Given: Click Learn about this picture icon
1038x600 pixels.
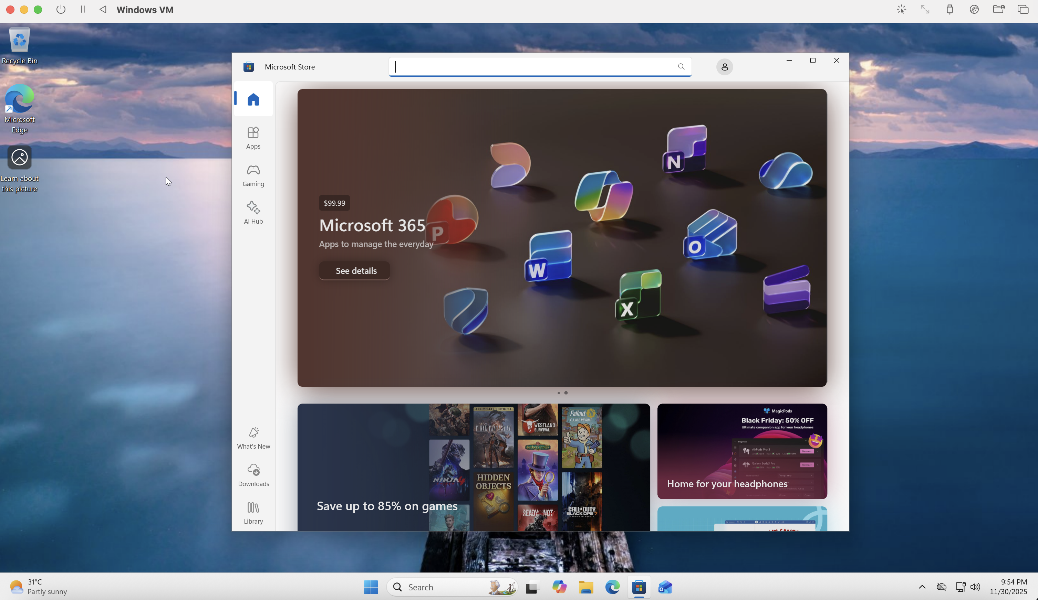Looking at the screenshot, I should point(19,169).
